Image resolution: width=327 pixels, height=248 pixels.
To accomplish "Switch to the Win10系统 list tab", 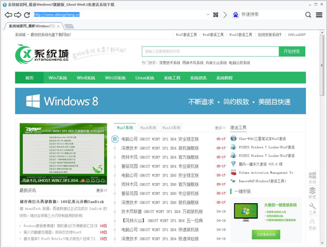I will pyautogui.click(x=171, y=128).
